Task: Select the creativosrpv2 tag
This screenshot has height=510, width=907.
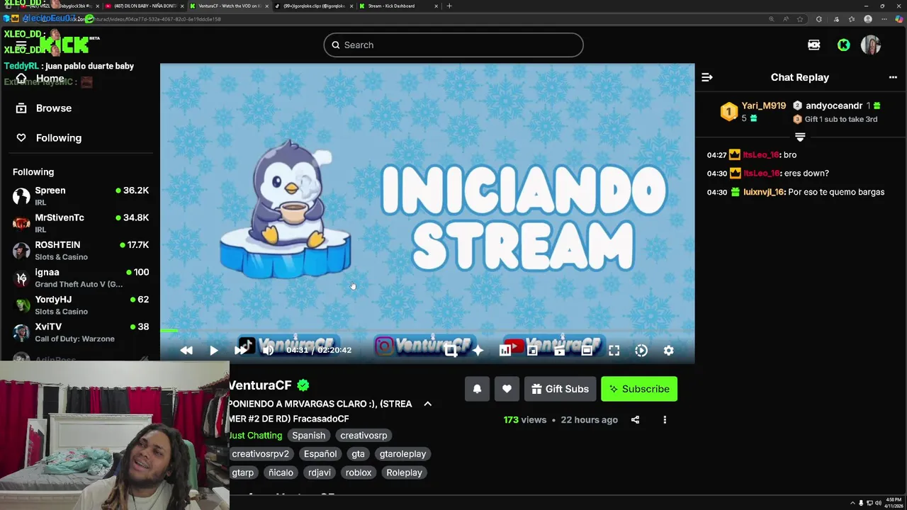Action: 260,454
